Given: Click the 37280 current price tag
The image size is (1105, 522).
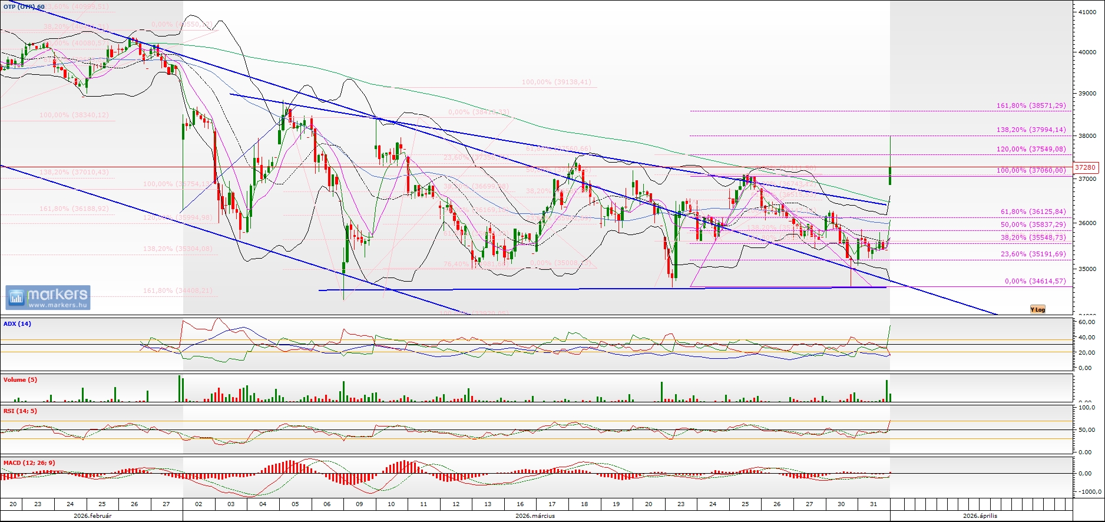Looking at the screenshot, I should (x=1085, y=167).
